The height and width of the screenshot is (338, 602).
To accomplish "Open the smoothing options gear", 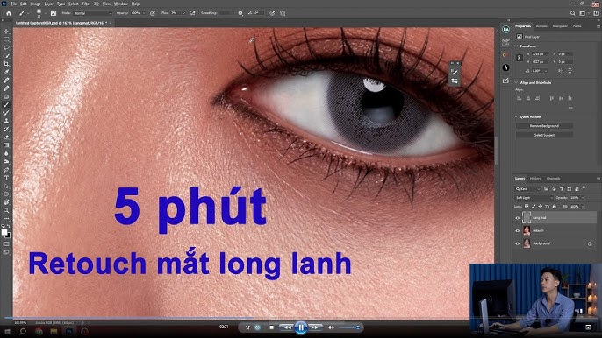I will click(240, 13).
